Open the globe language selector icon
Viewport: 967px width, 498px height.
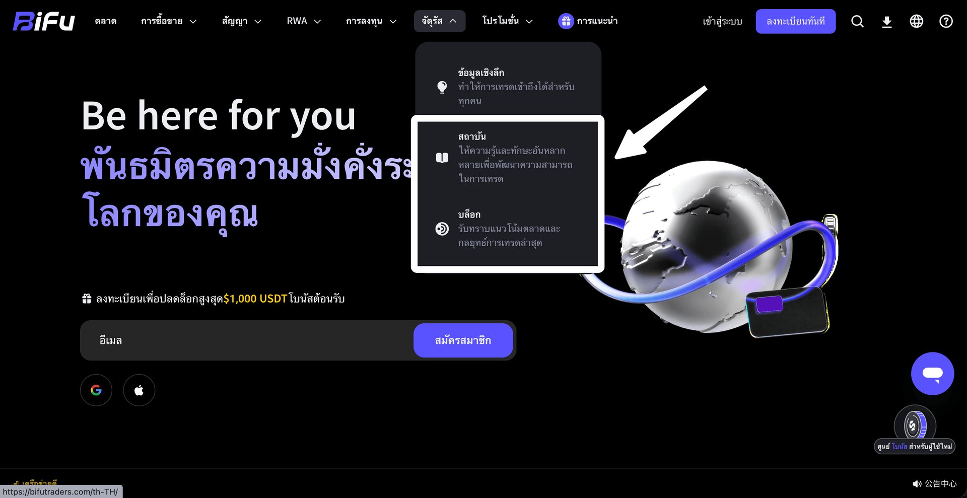917,21
